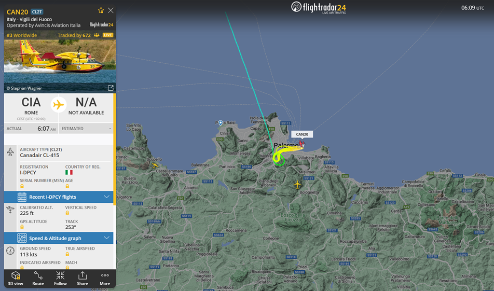Click the panel's orange scrollbar
The image size is (494, 291).
pos(115,149)
